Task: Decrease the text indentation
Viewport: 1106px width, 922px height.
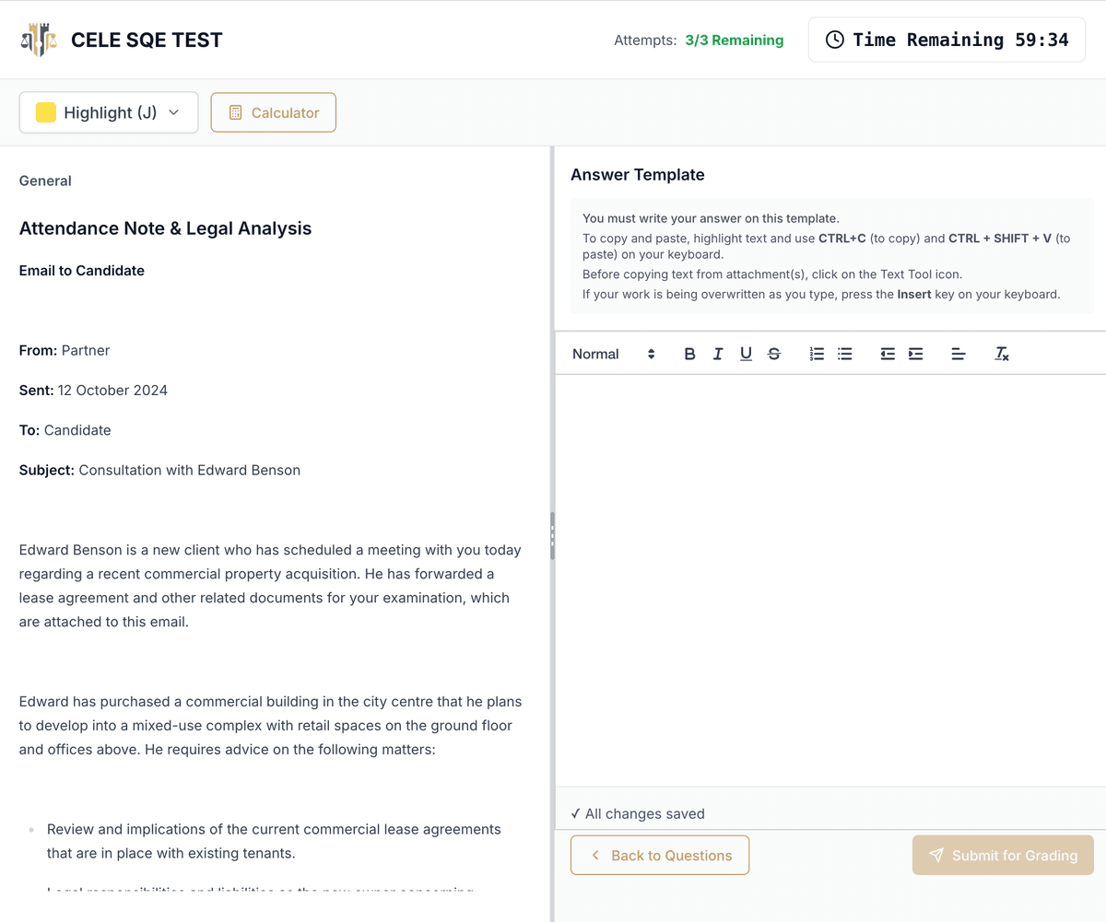Action: 887,353
